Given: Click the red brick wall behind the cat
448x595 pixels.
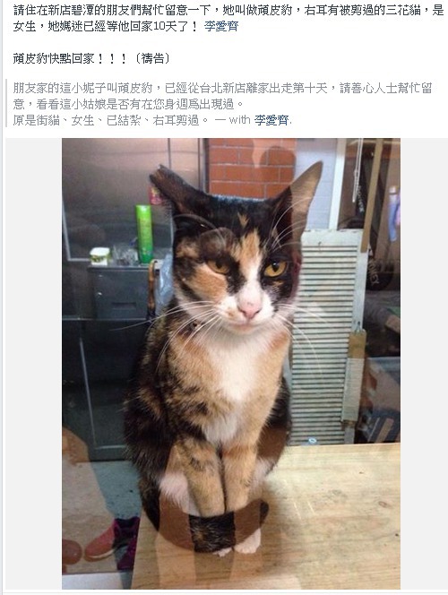Looking at the screenshot, I should 252,168.
